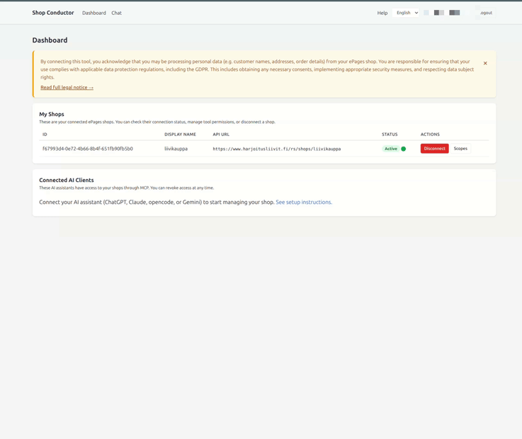The image size is (522, 439).
Task: Switch to the Chat nav item
Action: click(117, 13)
